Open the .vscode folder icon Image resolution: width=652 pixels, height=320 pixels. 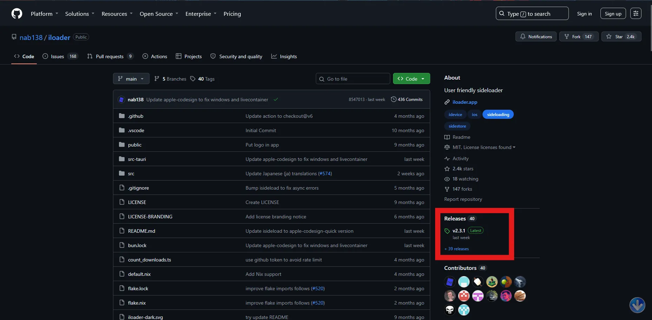point(122,130)
